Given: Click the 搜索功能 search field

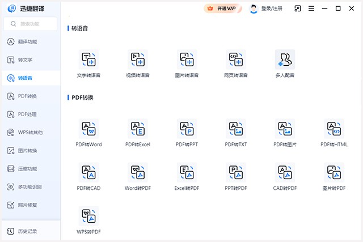Looking at the screenshot, I should coord(30,24).
